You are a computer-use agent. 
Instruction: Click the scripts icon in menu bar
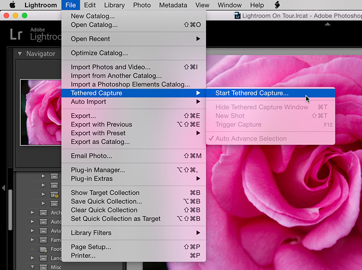coord(277,5)
